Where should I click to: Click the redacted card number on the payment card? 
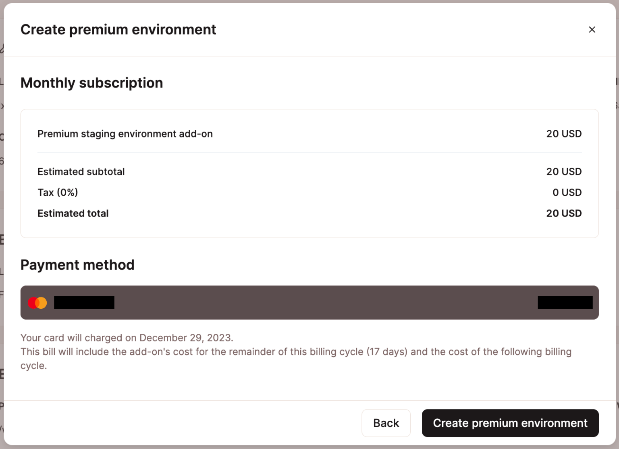[x=565, y=302]
